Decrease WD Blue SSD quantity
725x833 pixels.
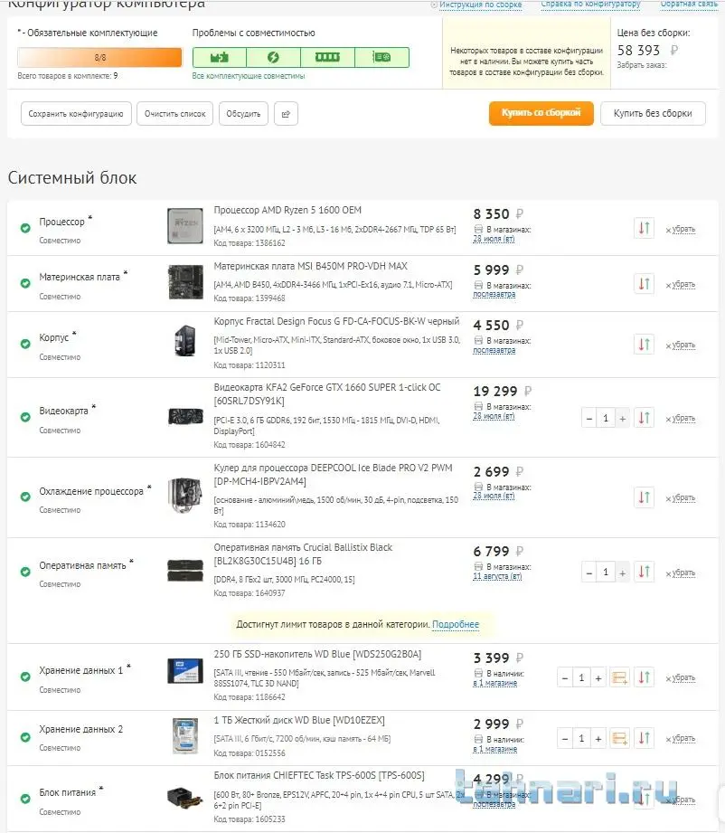pyautogui.click(x=565, y=677)
